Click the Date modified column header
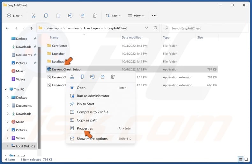 click(131, 37)
